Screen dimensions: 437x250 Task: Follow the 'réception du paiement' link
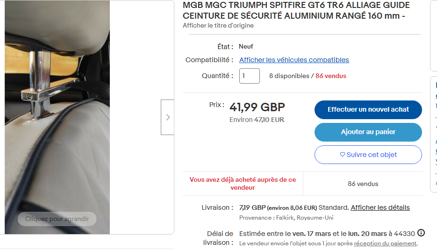tap(385, 243)
